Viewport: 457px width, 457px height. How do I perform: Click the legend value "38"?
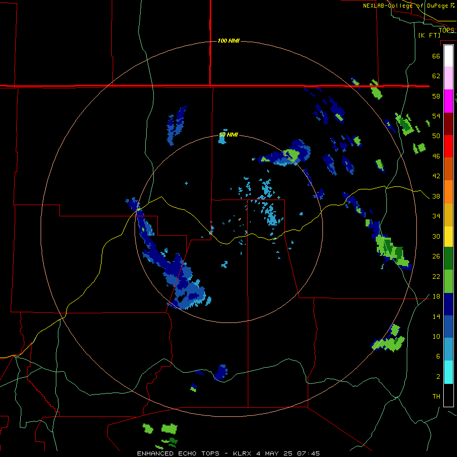click(x=436, y=197)
